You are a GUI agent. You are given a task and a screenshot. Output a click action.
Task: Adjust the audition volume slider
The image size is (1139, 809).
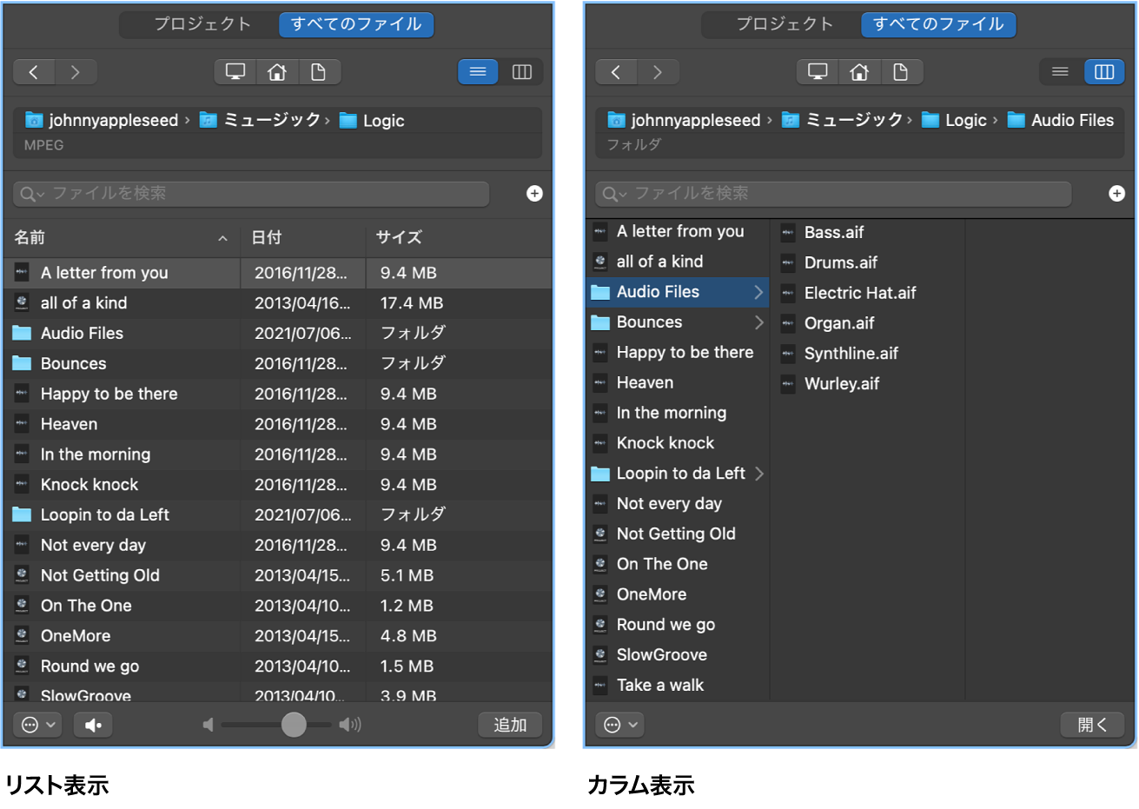293,724
